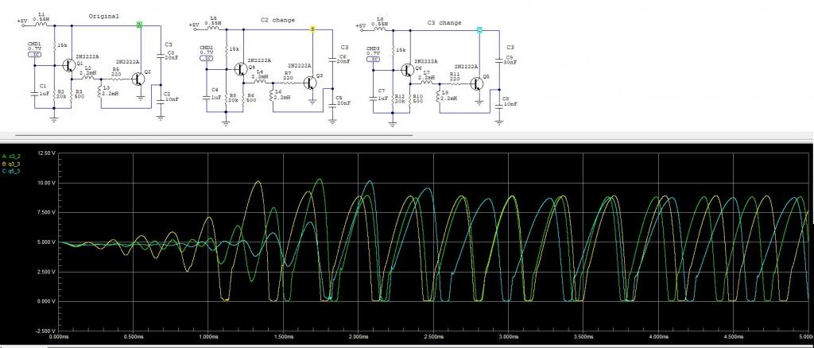This screenshot has height=348, width=814.
Task: Click the 'C3 change' circuit title label
Action: [444, 23]
